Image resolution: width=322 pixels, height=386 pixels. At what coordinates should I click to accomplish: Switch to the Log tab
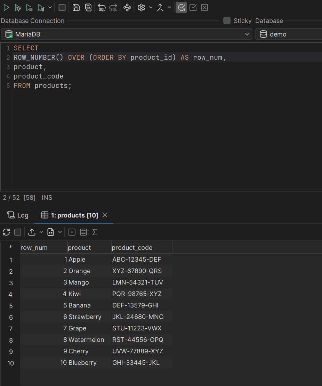click(x=18, y=215)
